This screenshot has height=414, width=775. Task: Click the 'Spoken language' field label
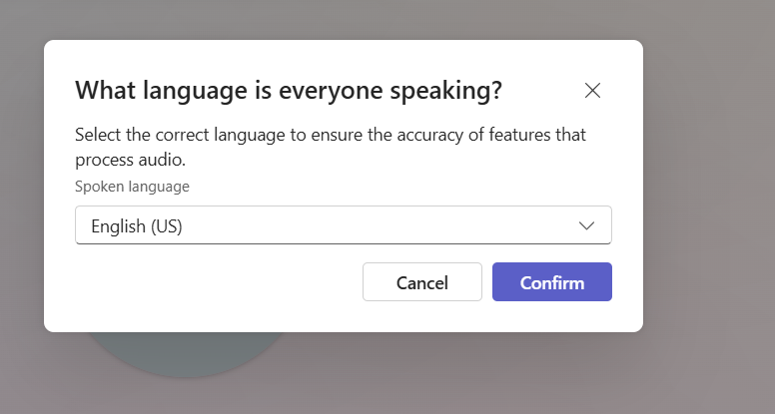pos(132,186)
